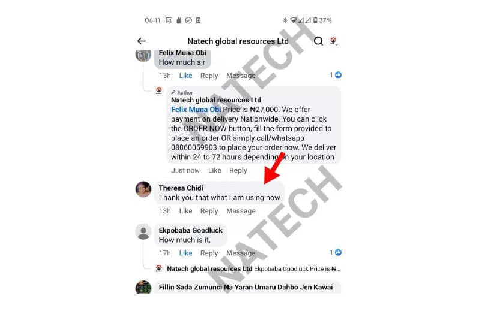Open Fillin Sada Zumunci commenter's avatar
Screen dimensions: 479x320
coord(143,287)
